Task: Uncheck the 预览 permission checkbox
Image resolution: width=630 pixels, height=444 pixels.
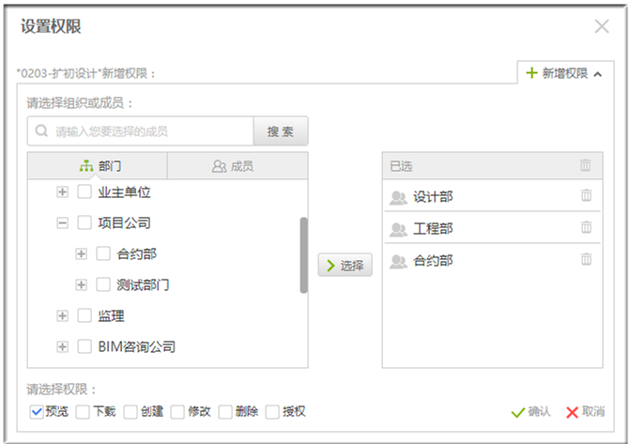Action: [36, 411]
